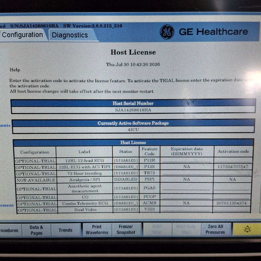Tap the yellow alarm bell silence icon
The height and width of the screenshot is (261, 261).
click(x=247, y=229)
